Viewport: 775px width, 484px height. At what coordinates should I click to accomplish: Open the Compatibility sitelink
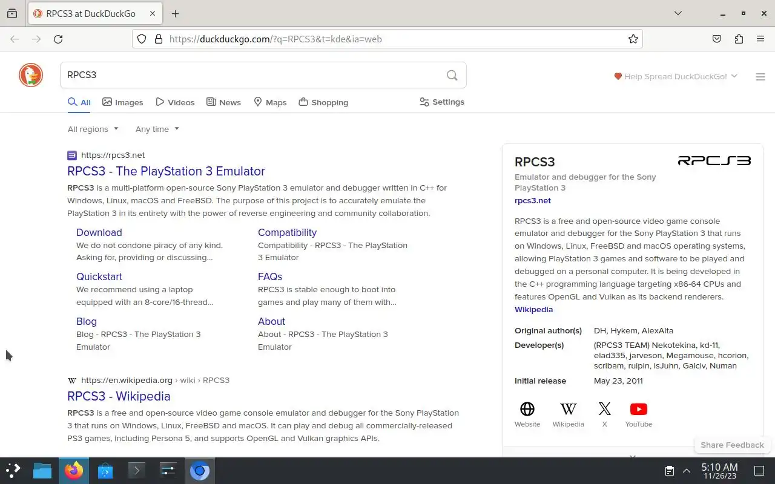pos(287,232)
